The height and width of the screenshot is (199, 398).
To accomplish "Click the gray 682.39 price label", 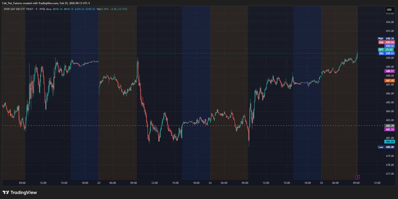I will click(x=390, y=126).
